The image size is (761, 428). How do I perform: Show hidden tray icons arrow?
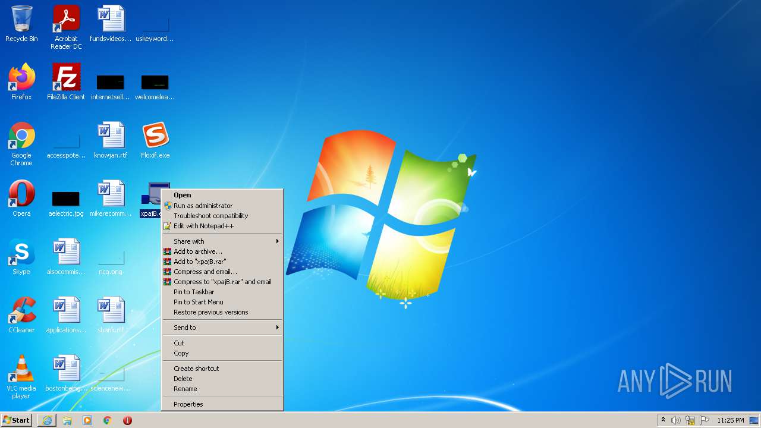(x=663, y=420)
